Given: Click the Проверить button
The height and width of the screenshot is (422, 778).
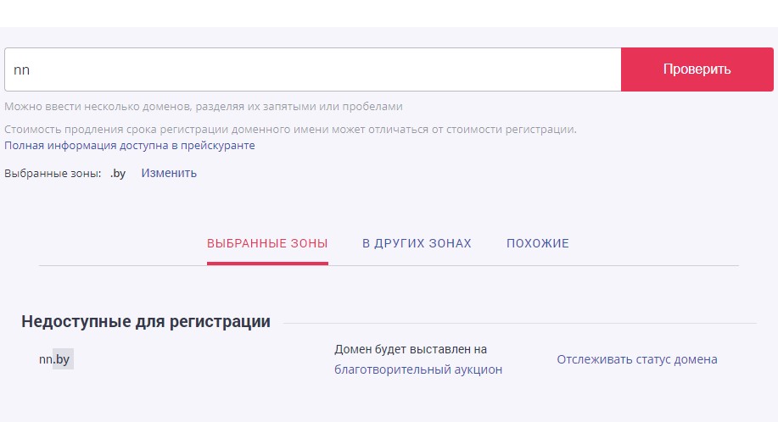Looking at the screenshot, I should (697, 69).
